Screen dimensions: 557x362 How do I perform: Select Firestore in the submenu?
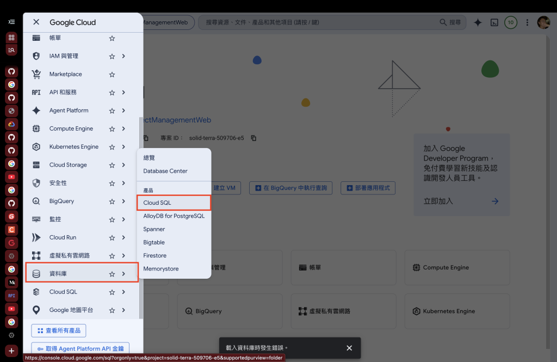[x=174, y=256]
